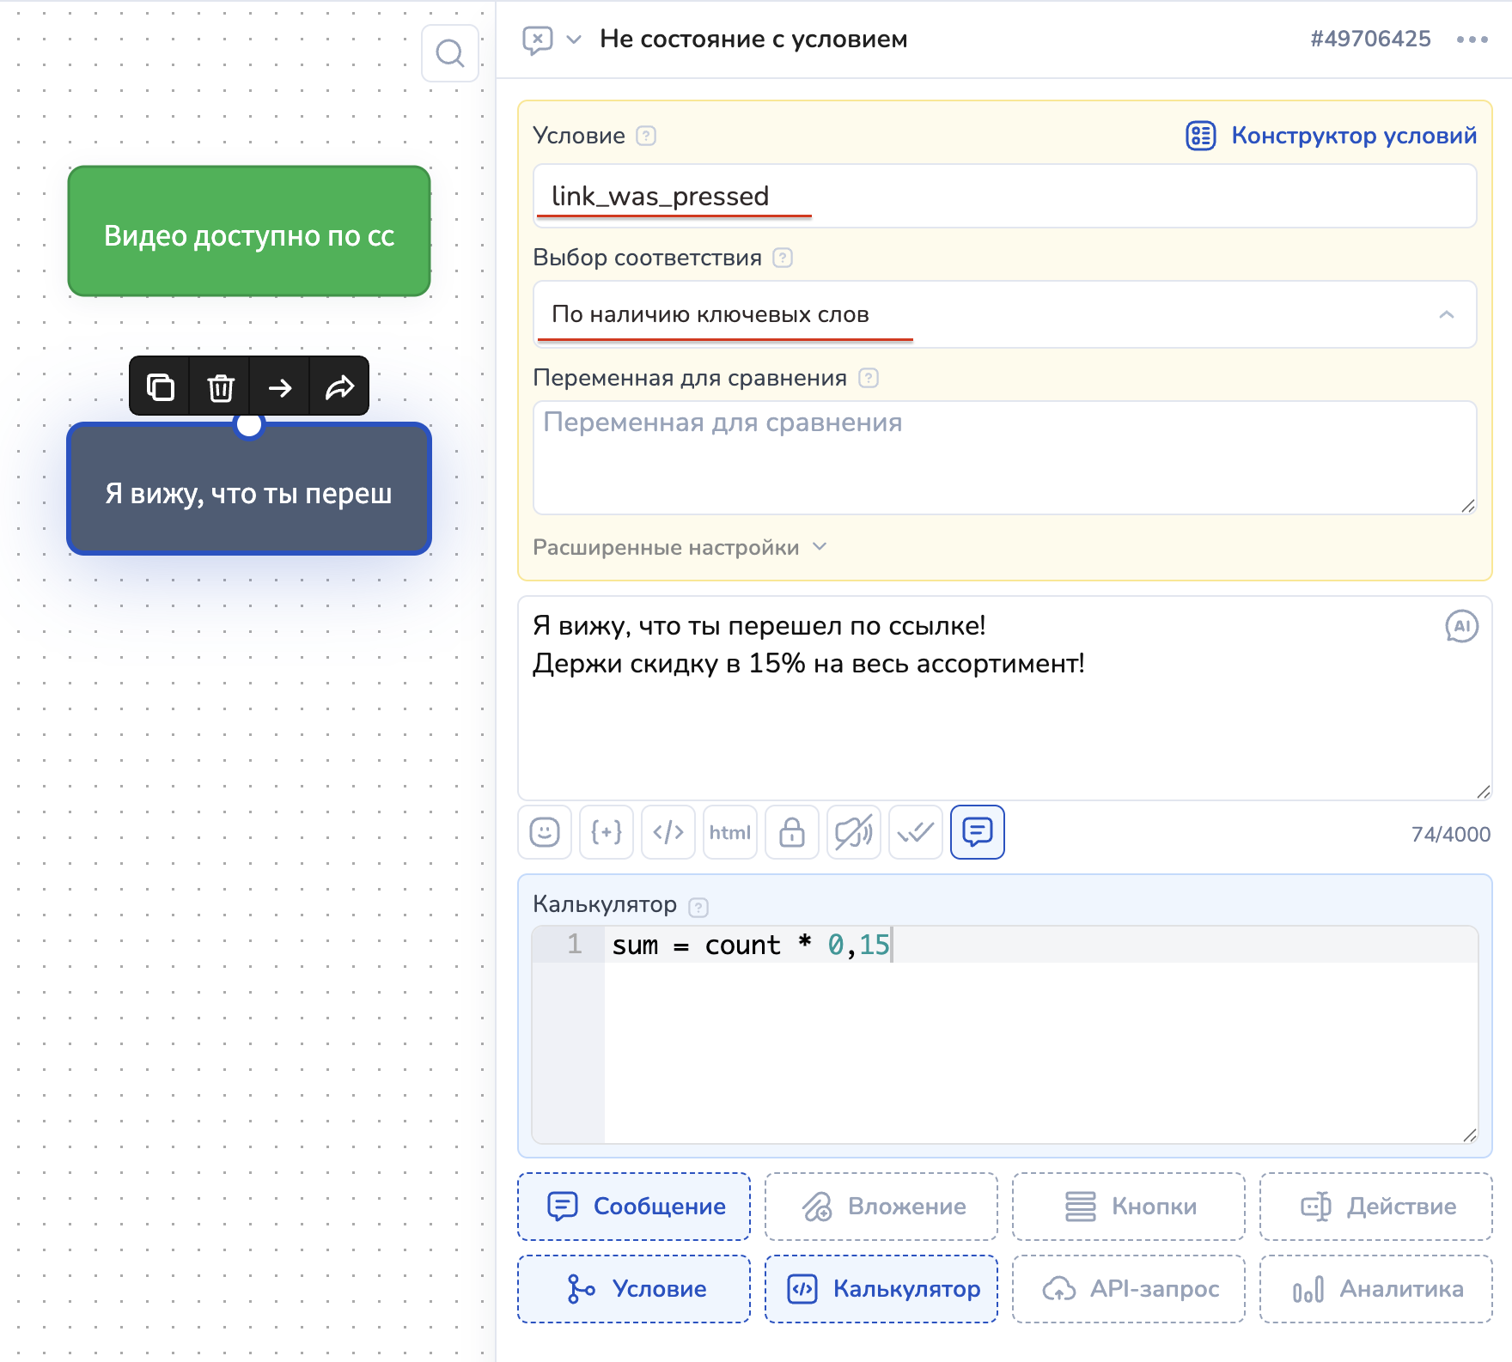Click the 'Переменная для сравнения' text field
This screenshot has height=1362, width=1512.
tap(1003, 458)
